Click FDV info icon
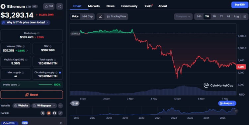This screenshot has width=249, height=125. pos(50,46)
